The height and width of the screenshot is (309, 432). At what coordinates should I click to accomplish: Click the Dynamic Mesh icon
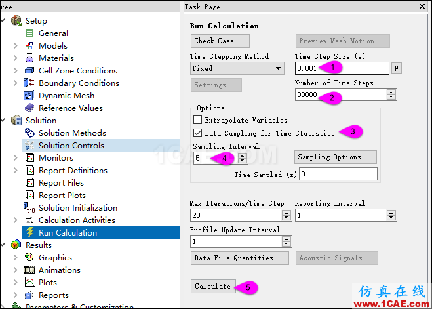click(29, 96)
